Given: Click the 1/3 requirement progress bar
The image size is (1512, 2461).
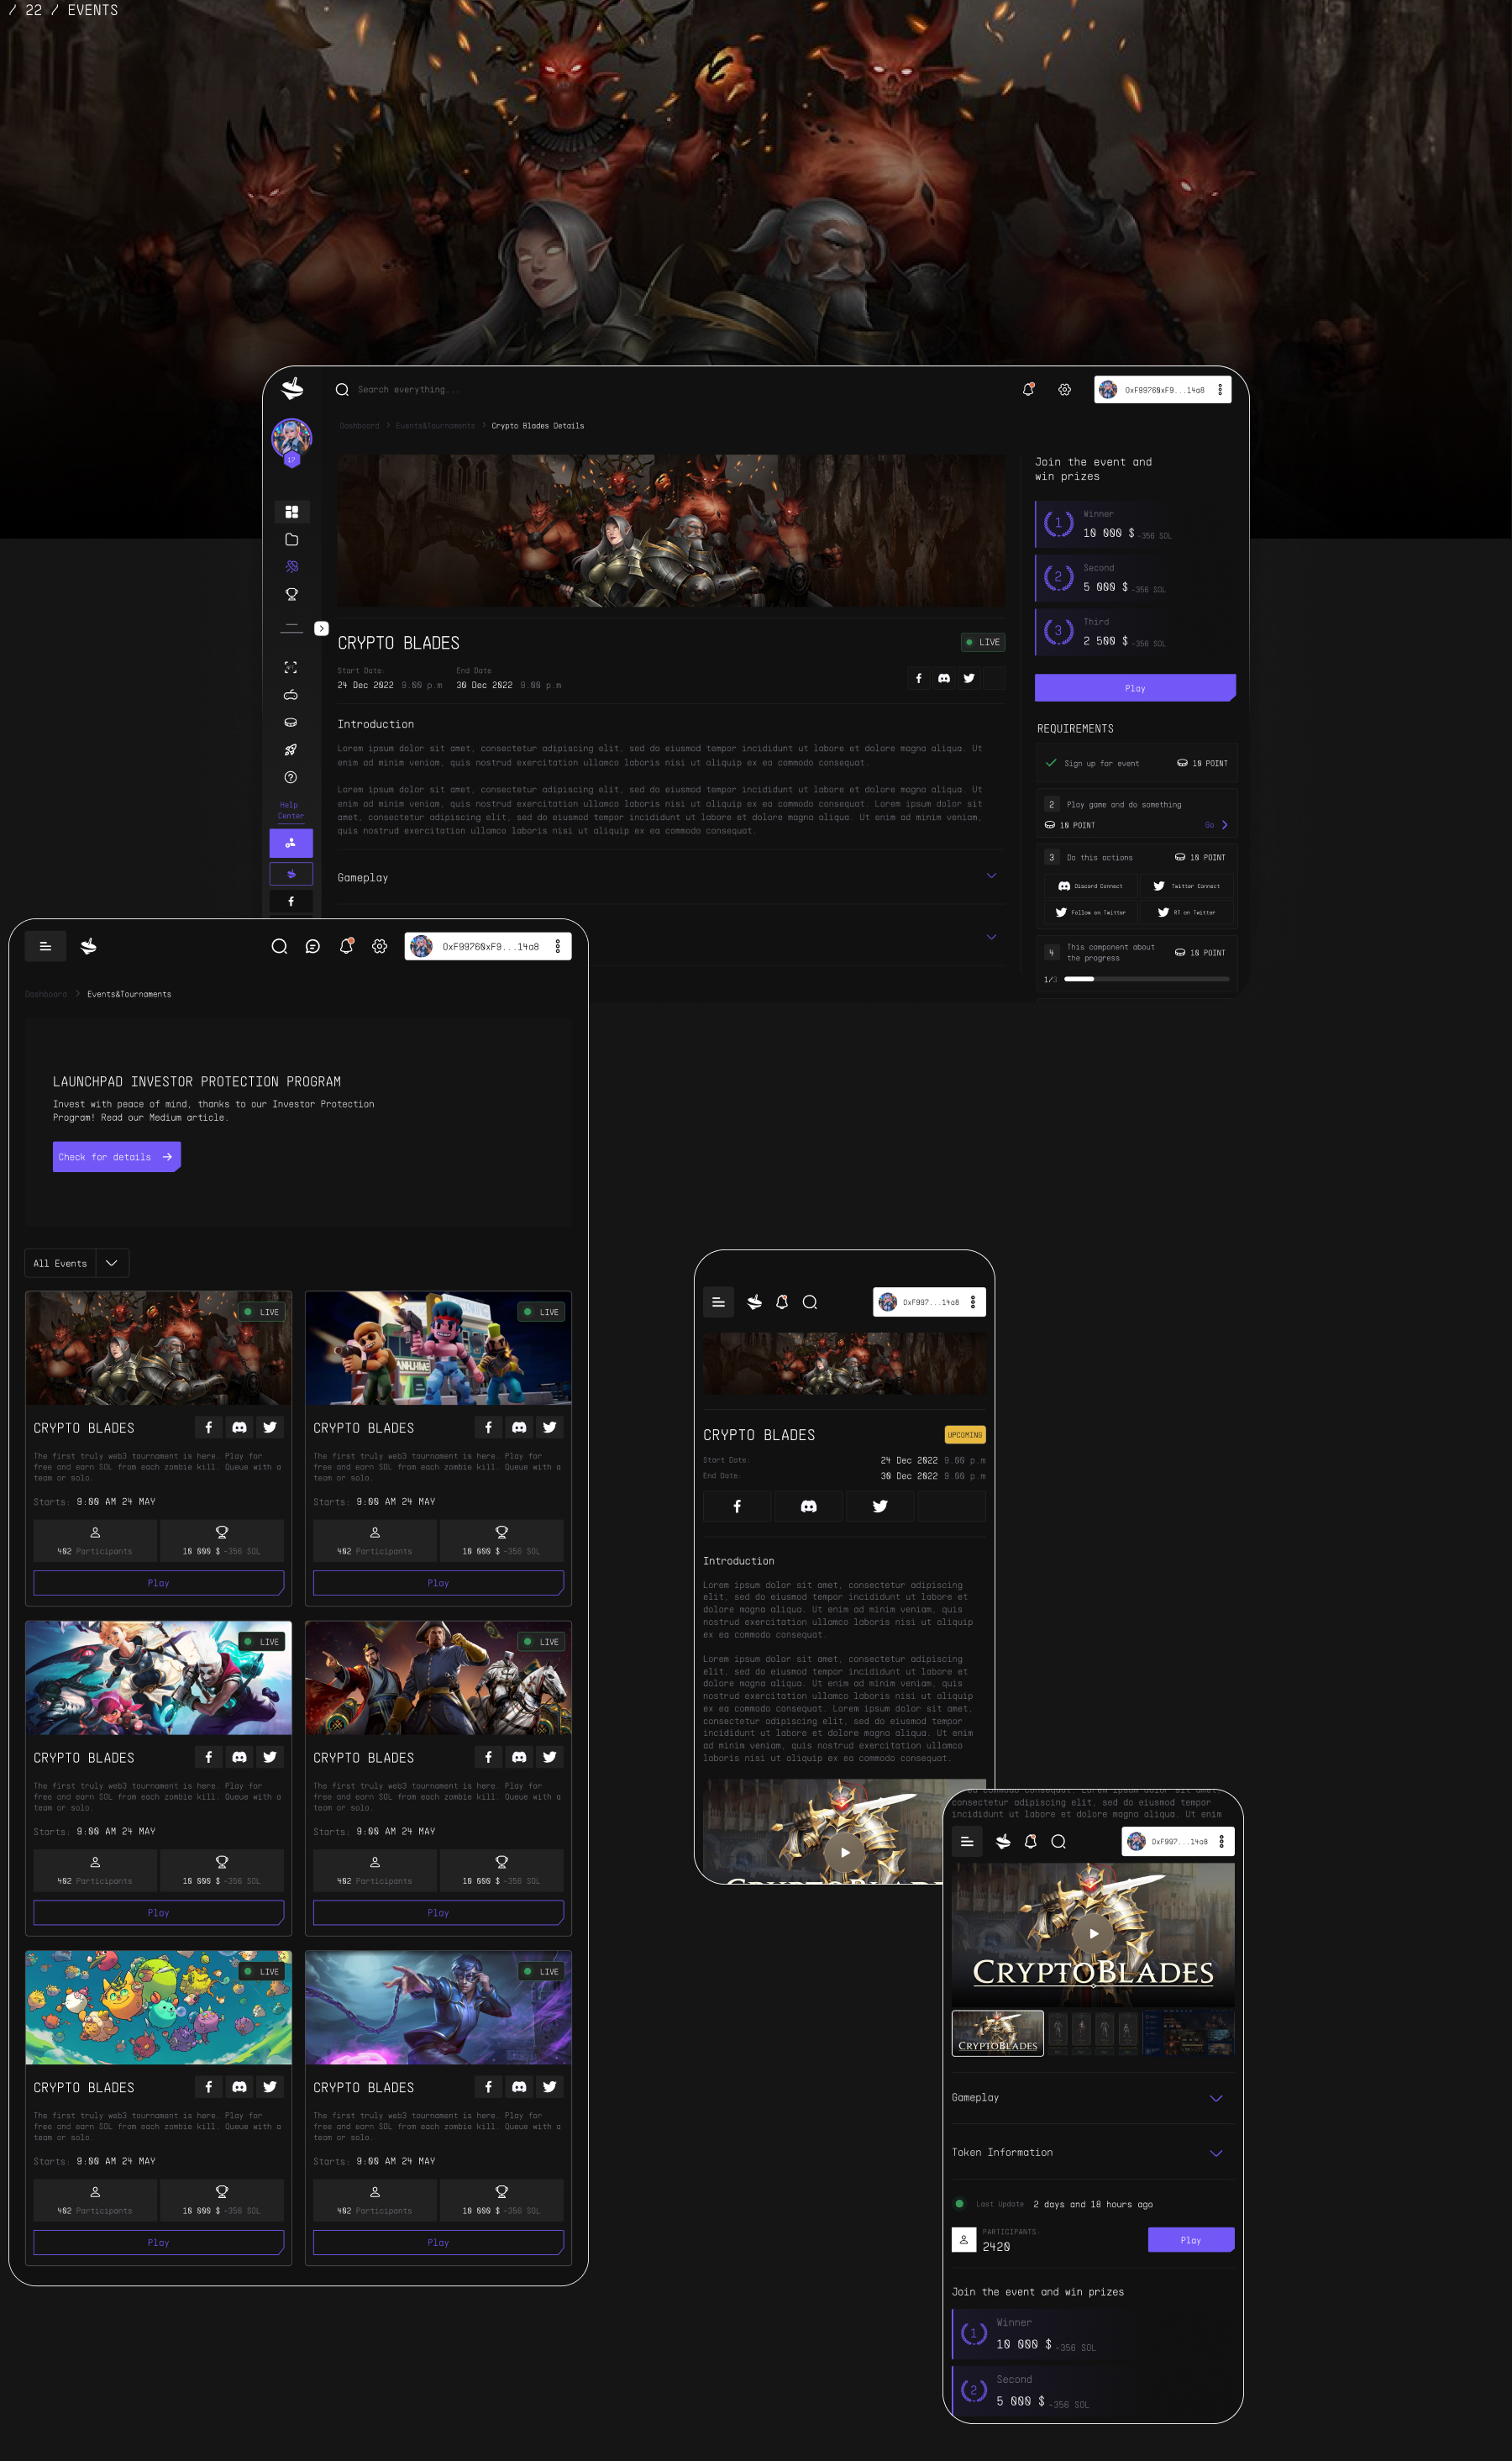Looking at the screenshot, I should (x=1146, y=979).
